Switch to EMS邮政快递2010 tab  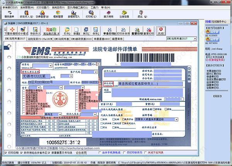81,39
